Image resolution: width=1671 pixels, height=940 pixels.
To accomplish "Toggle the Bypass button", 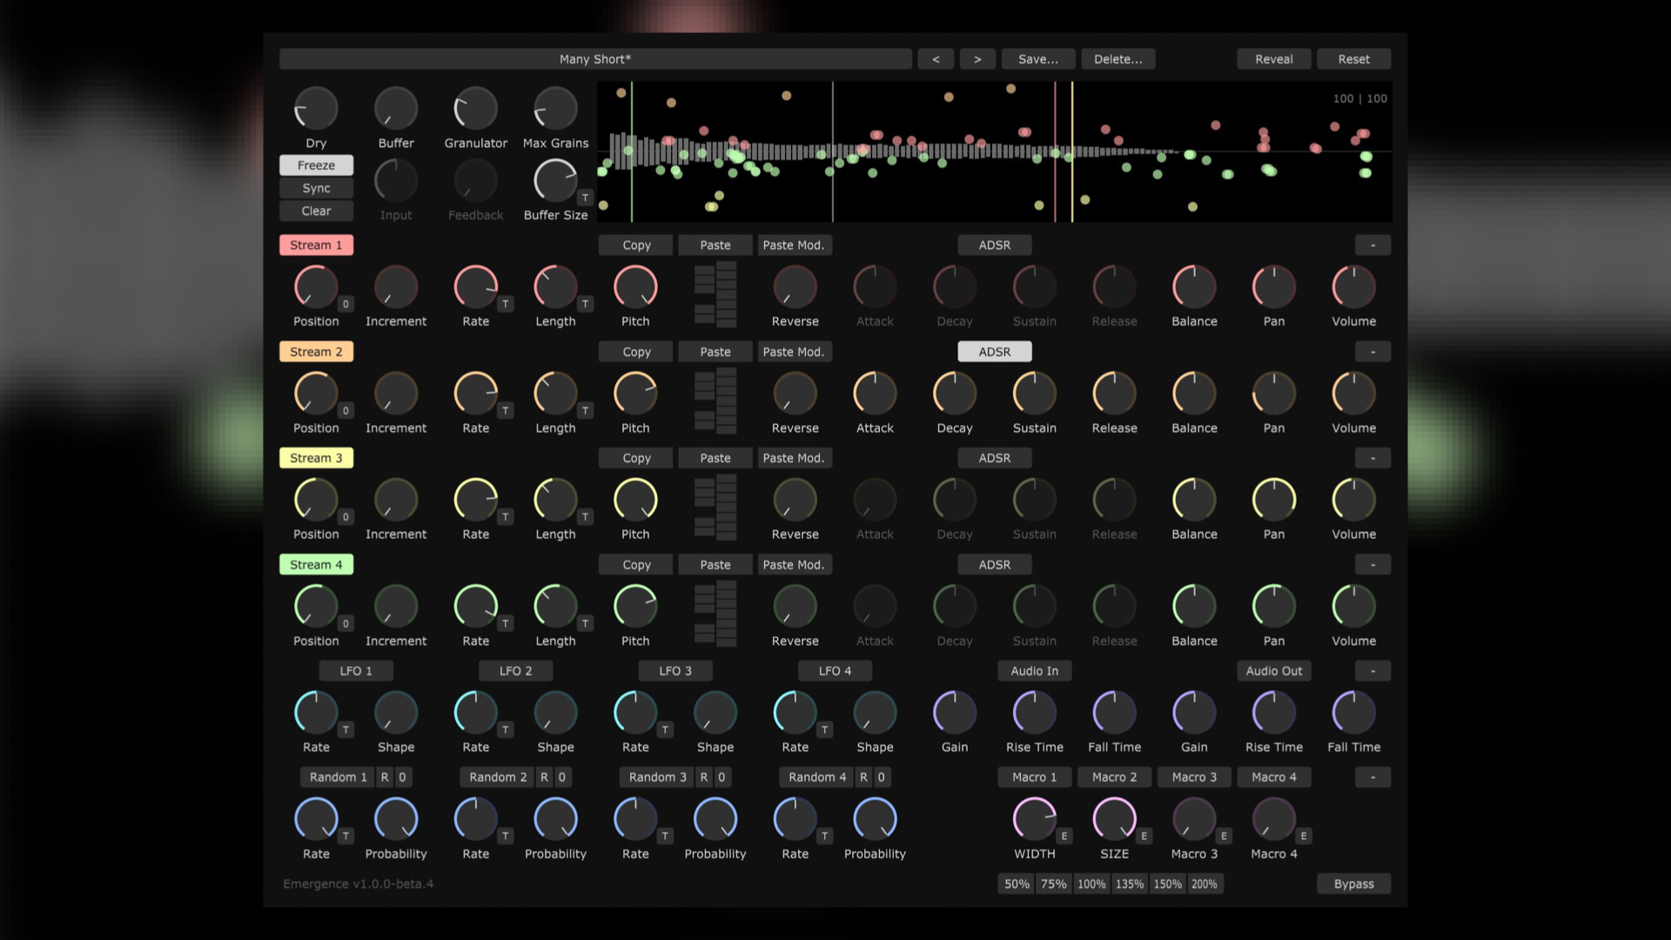I will [1353, 884].
